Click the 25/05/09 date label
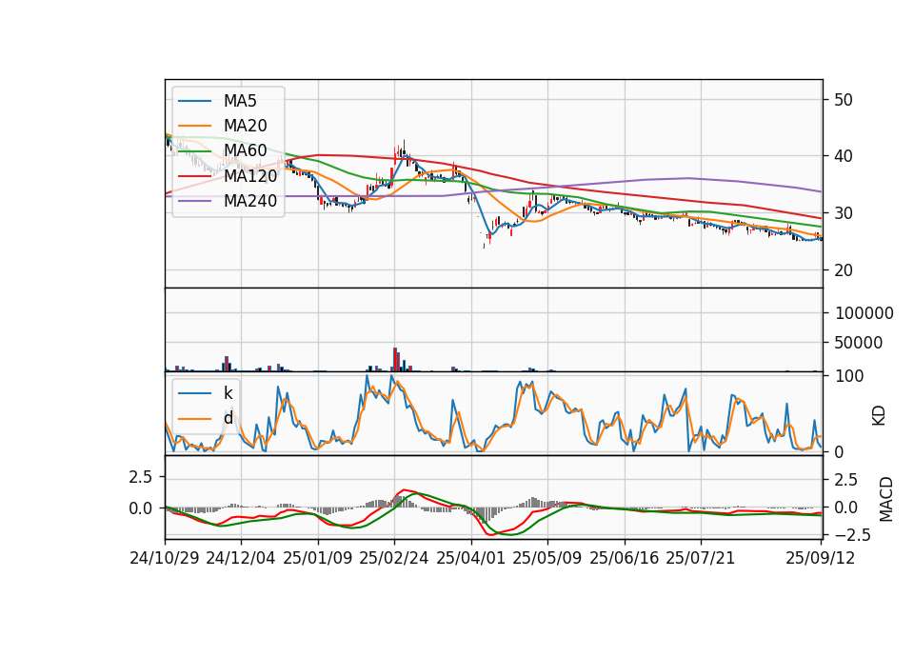This screenshot has width=914, height=657. (x=547, y=558)
